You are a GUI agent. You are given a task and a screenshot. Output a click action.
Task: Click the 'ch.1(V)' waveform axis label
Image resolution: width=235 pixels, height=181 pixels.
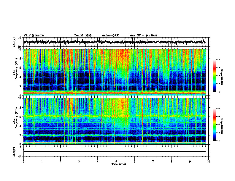(14, 42)
